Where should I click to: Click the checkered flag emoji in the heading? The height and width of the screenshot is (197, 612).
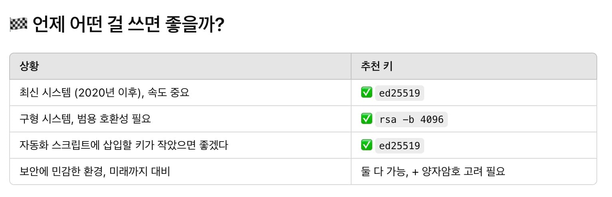(x=18, y=26)
